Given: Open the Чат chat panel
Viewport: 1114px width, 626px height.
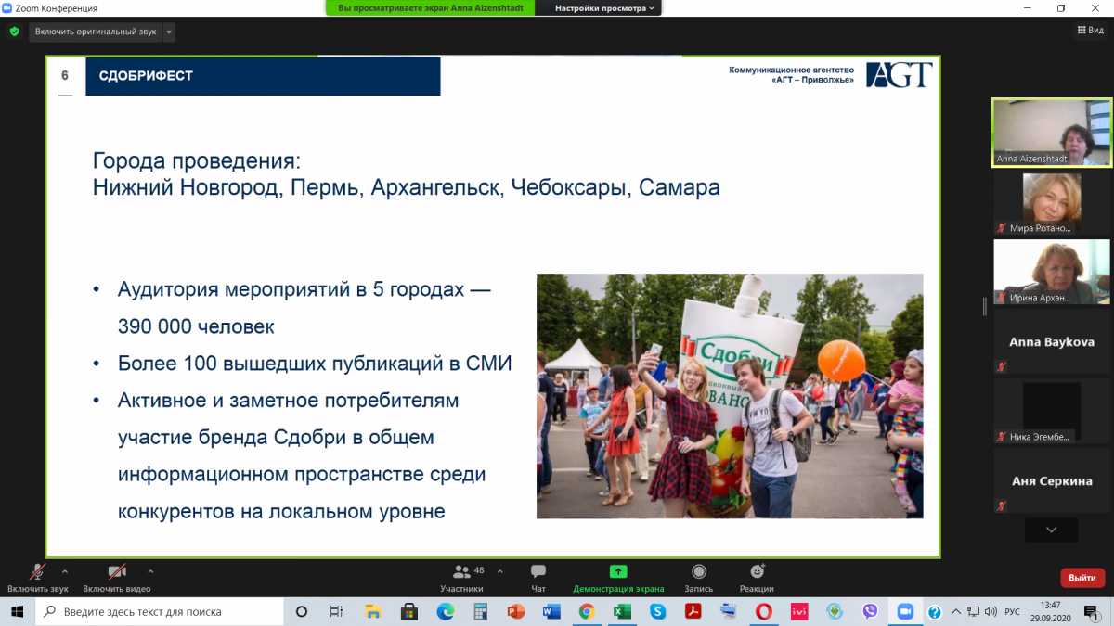Looking at the screenshot, I should [x=538, y=577].
